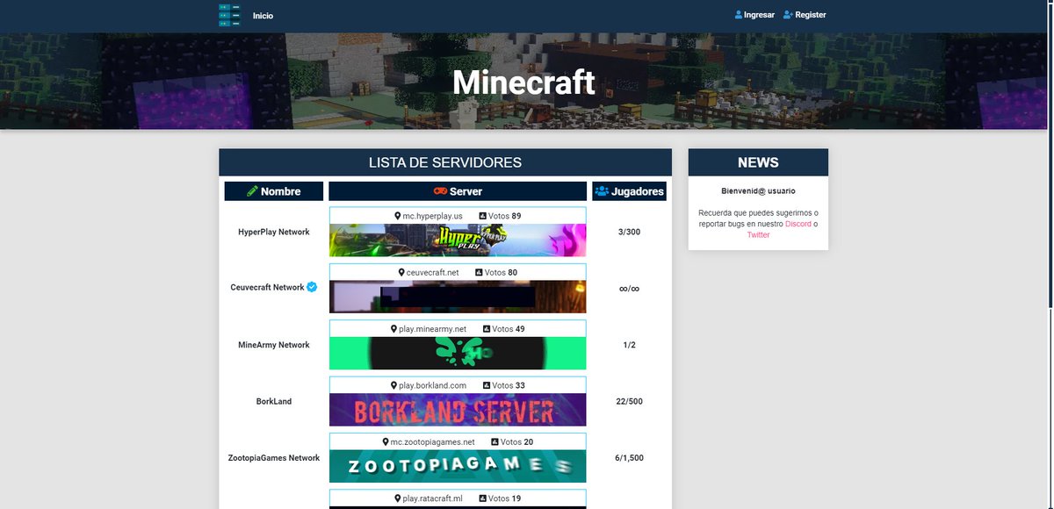Open the HyperPlay Network server name
Screen dimensions: 1054x509
tap(274, 232)
